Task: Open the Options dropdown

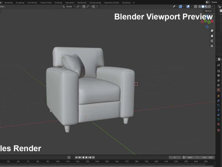Action: pyautogui.click(x=210, y=11)
